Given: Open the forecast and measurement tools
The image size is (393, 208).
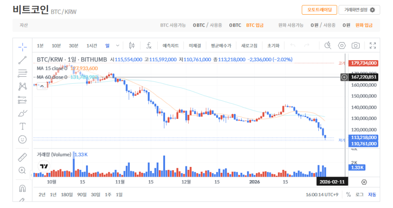Looking at the screenshot, I should [22, 100].
